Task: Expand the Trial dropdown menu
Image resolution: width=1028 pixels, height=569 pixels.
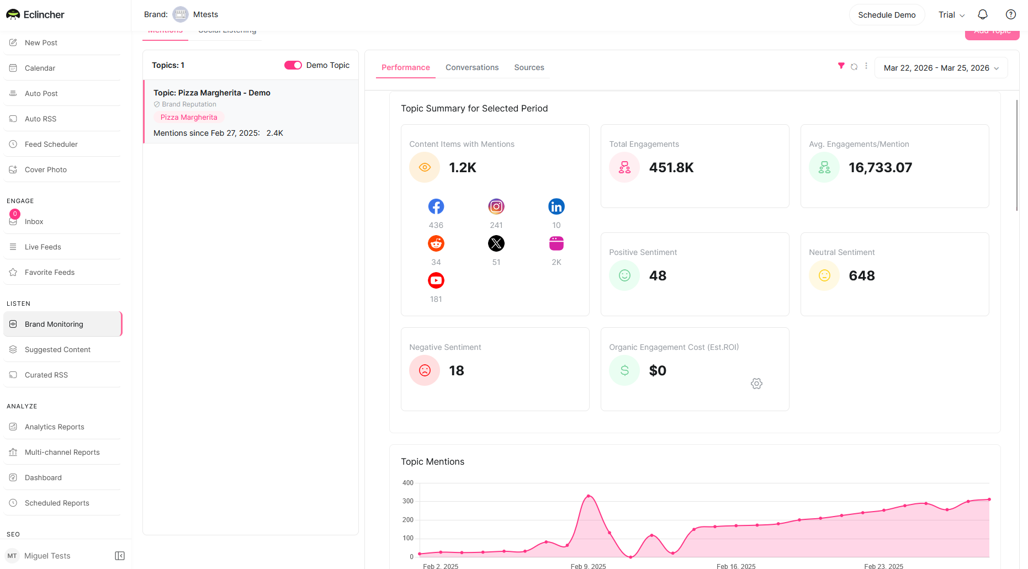Action: [951, 14]
